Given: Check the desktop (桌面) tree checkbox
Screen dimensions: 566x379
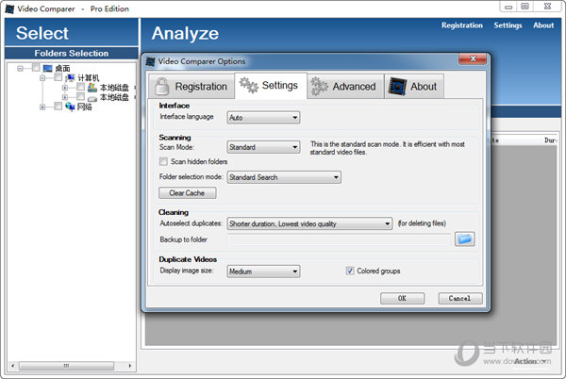Looking at the screenshot, I should pos(36,68).
